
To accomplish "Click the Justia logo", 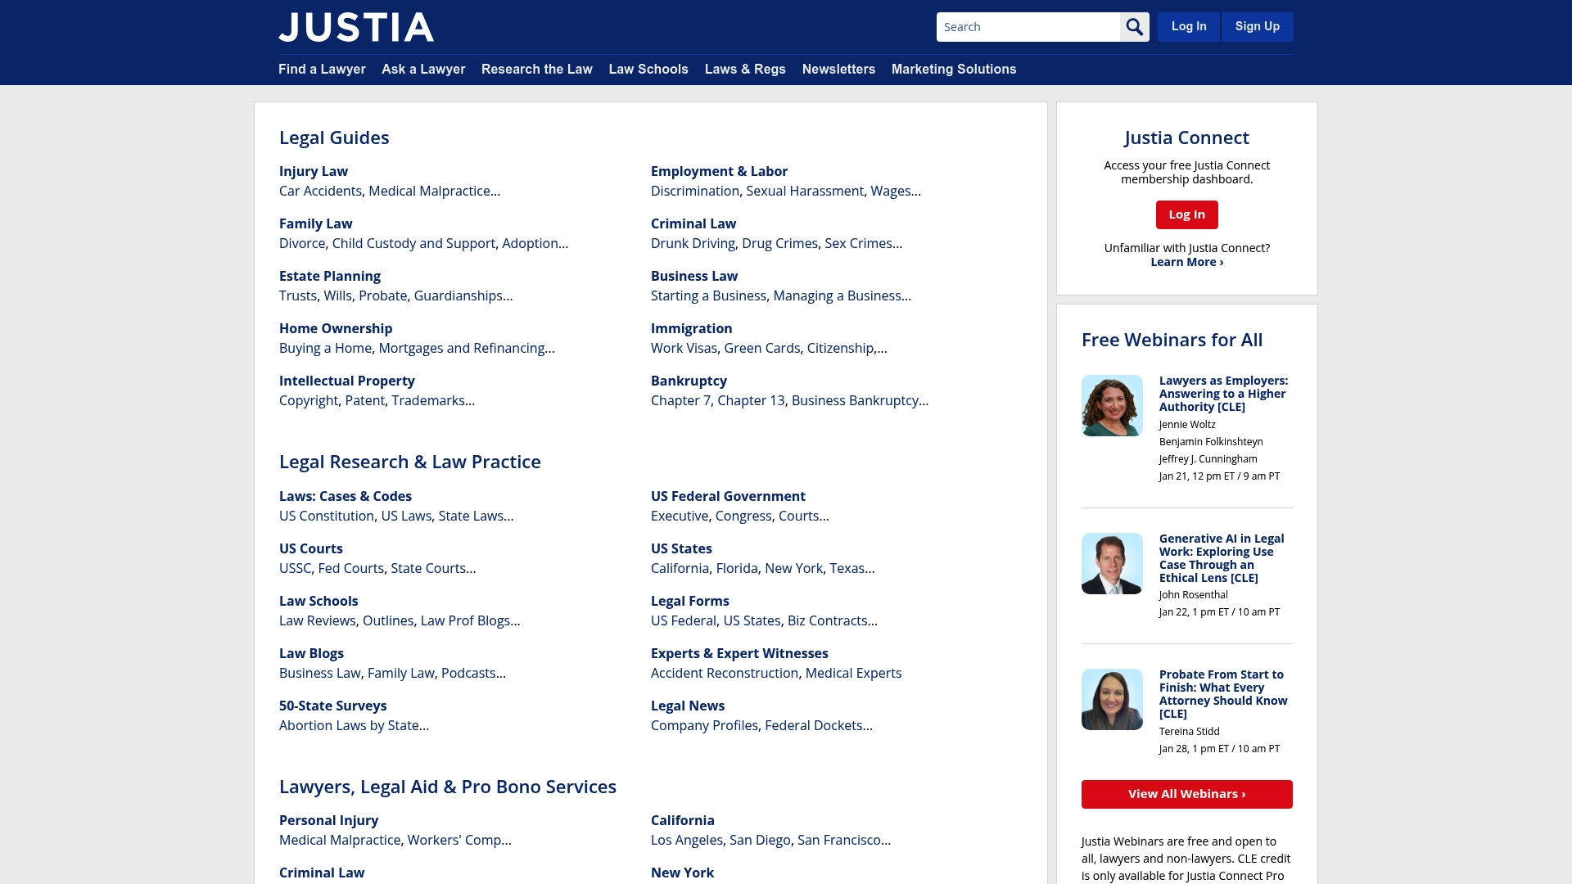I will (x=356, y=27).
